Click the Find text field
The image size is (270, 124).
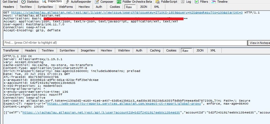[x=125, y=43]
